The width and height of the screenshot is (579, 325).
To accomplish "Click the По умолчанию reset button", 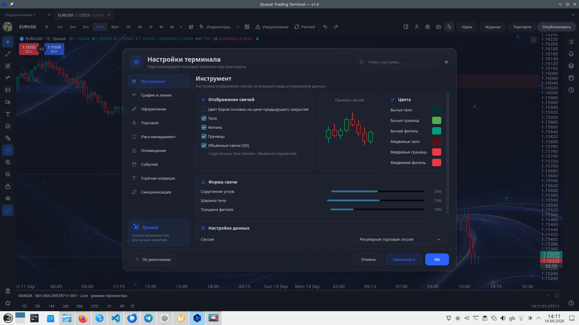I will (153, 259).
